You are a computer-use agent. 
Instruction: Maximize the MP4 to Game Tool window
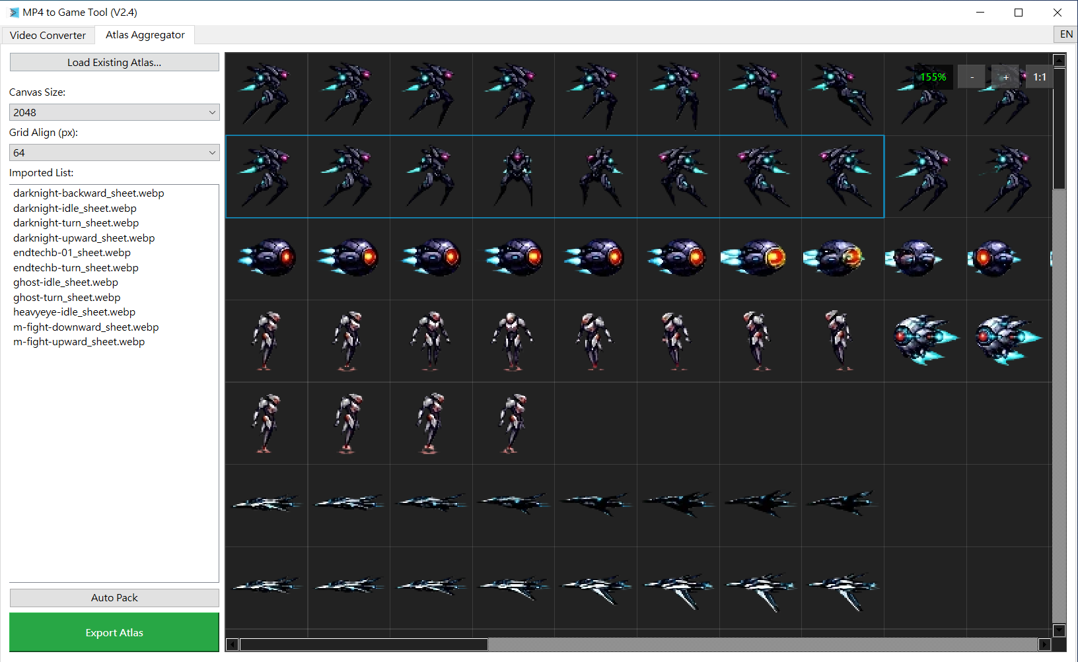(1019, 13)
